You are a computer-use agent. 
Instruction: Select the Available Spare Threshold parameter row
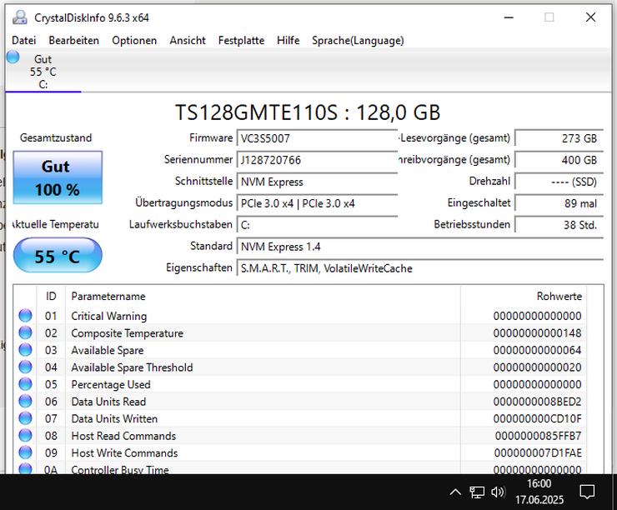tap(300, 367)
